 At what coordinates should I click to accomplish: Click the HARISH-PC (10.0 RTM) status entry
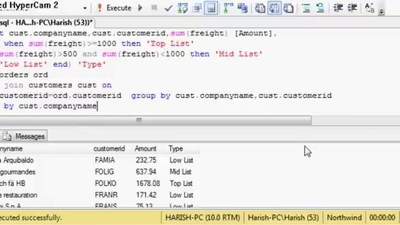point(202,217)
